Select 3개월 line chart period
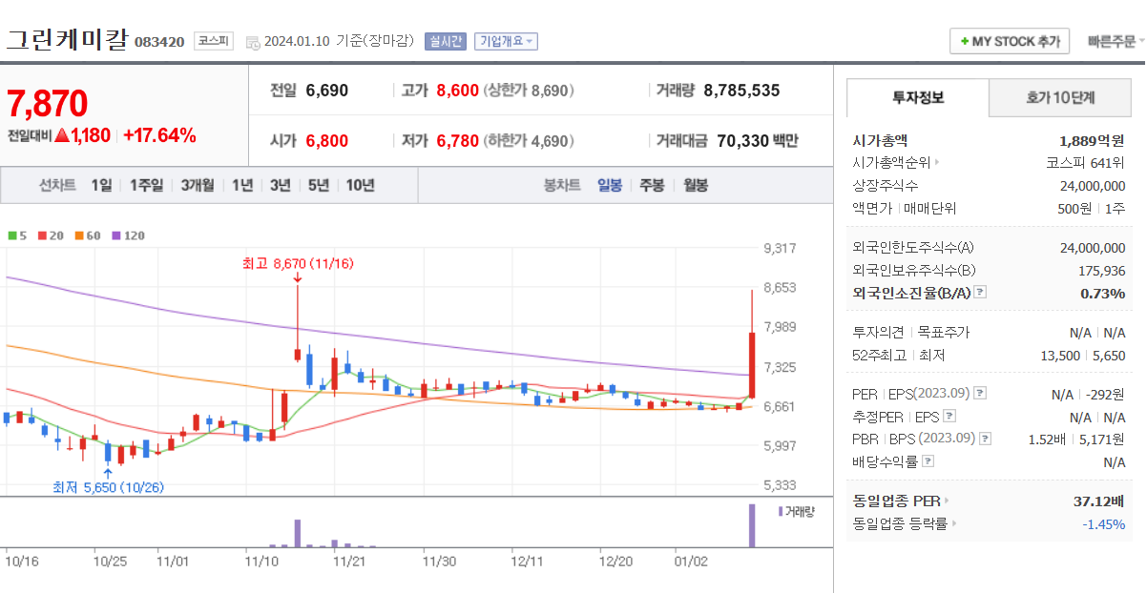The height and width of the screenshot is (593, 1147). click(198, 185)
